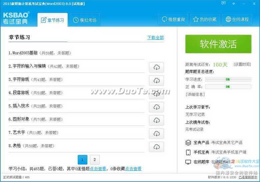This screenshot has height=182, width=260.
Task: Open 错题重做 wrong-question review
Action: point(173,19)
